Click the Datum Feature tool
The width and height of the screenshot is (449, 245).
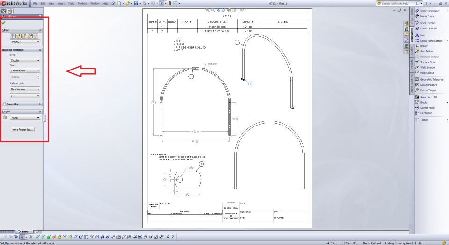[427, 85]
